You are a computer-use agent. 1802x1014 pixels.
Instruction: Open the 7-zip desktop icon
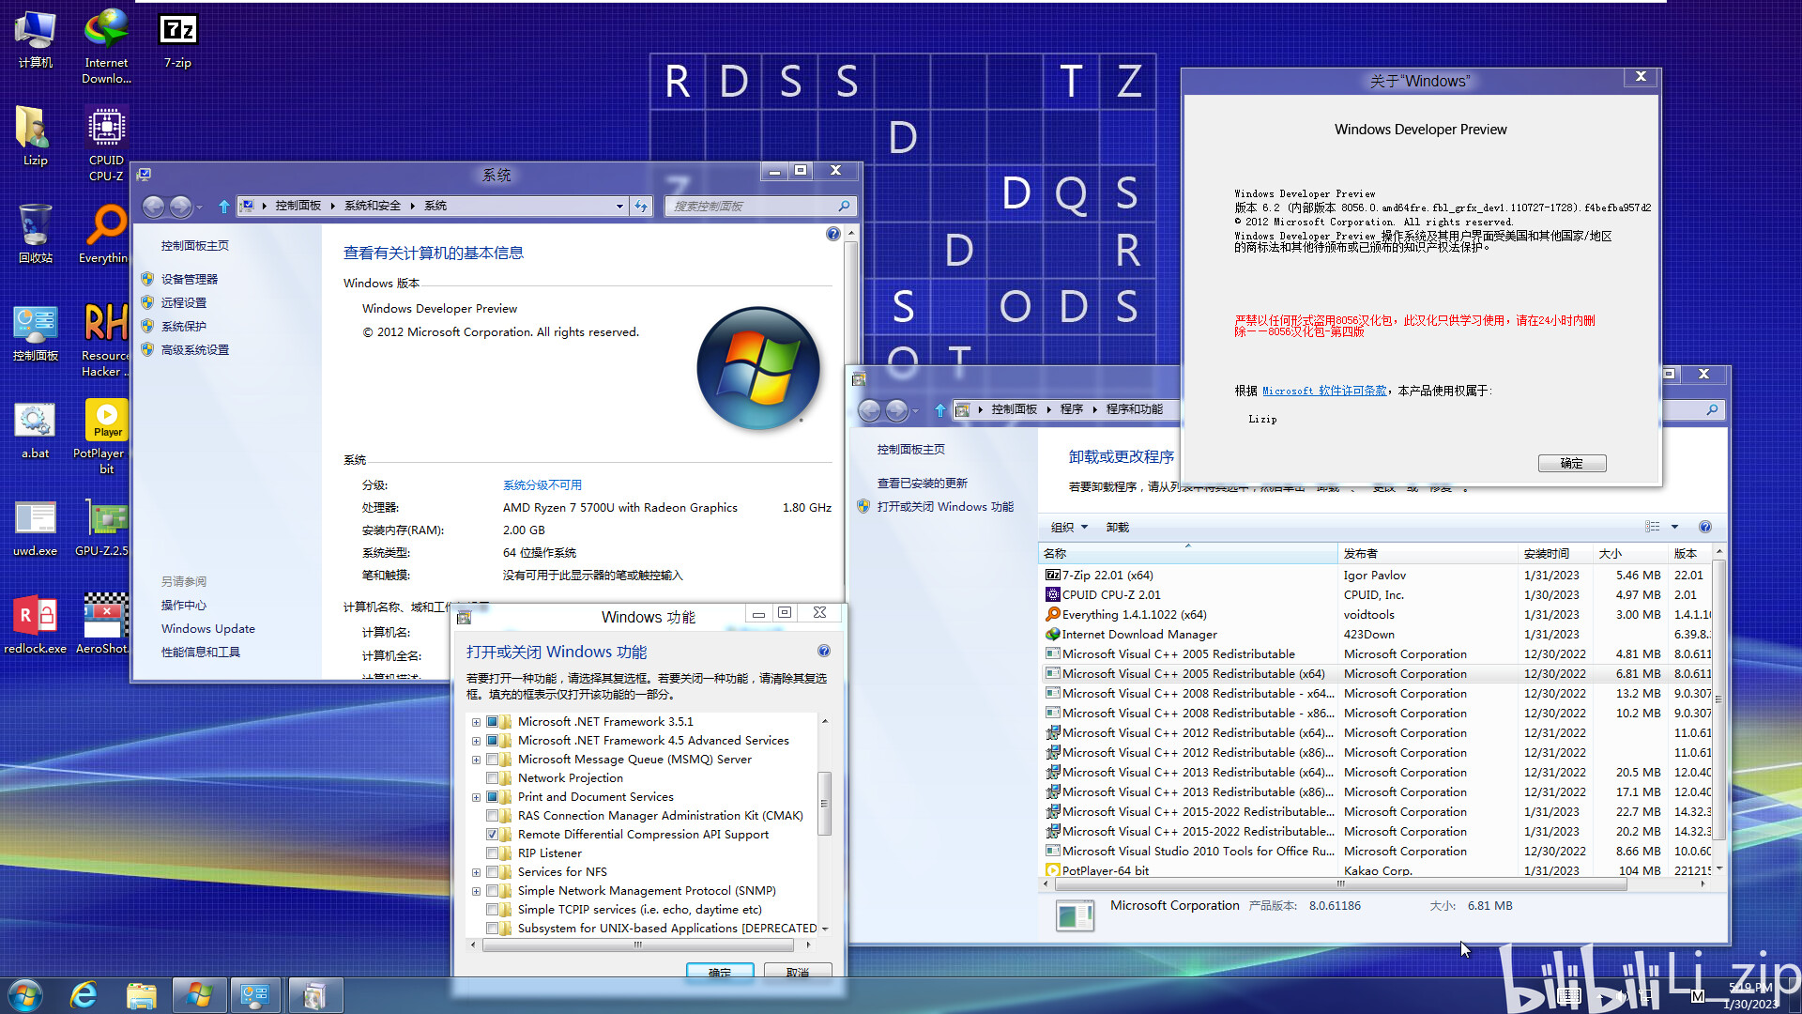[177, 31]
